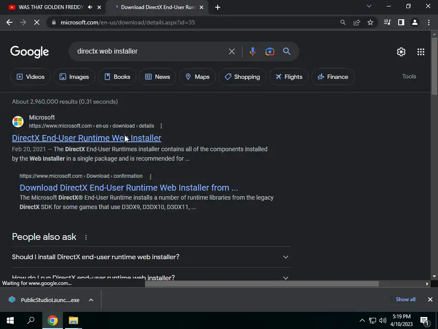Image resolution: width=438 pixels, height=329 pixels.
Task: Go to the Google homepage logo
Action: [x=30, y=52]
